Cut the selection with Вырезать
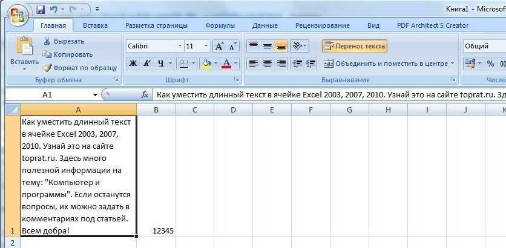Image resolution: width=506 pixels, height=248 pixels. point(64,41)
